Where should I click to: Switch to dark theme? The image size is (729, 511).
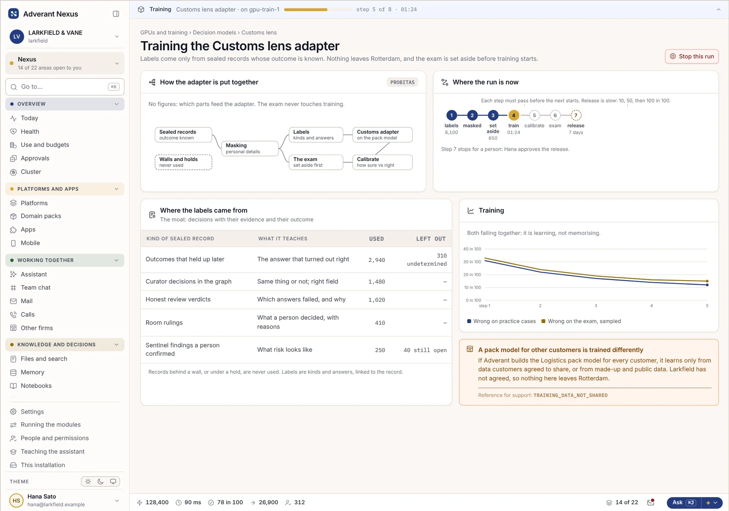pos(101,481)
